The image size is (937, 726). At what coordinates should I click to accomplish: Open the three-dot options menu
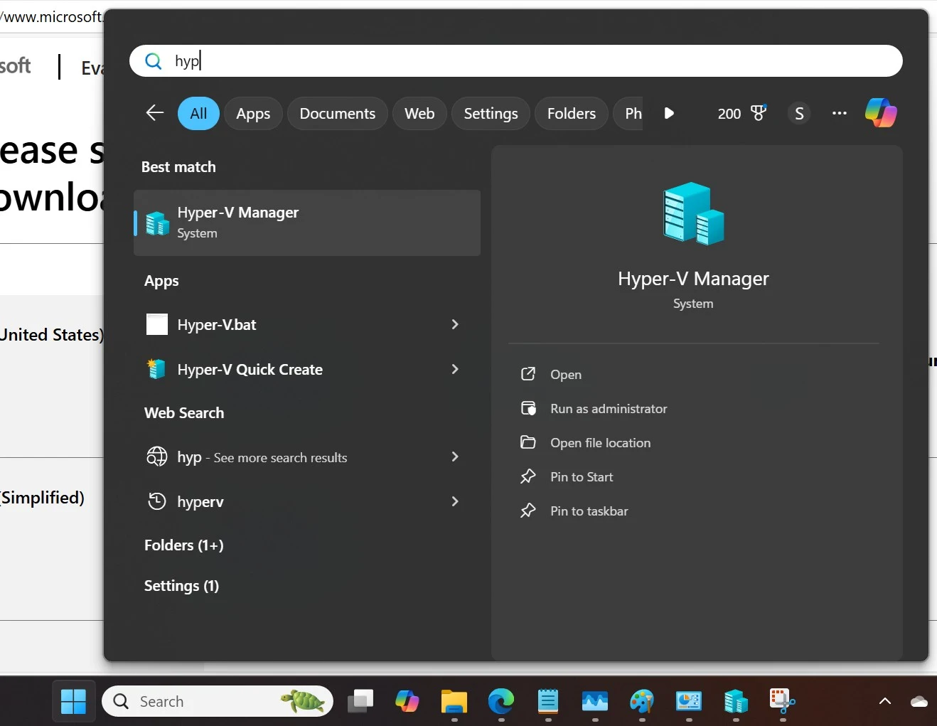[x=840, y=113]
